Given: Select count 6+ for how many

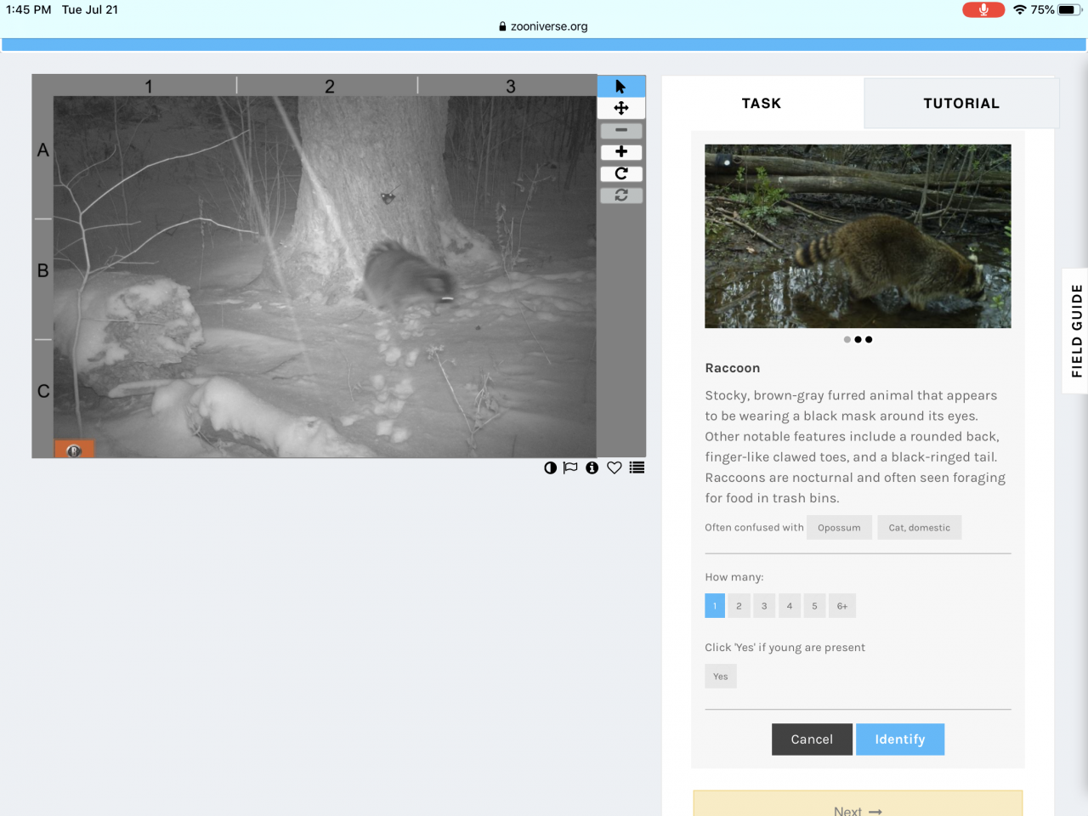Looking at the screenshot, I should point(842,606).
